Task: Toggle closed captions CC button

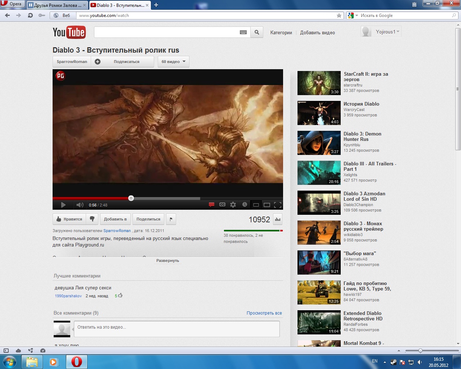Action: pos(223,205)
